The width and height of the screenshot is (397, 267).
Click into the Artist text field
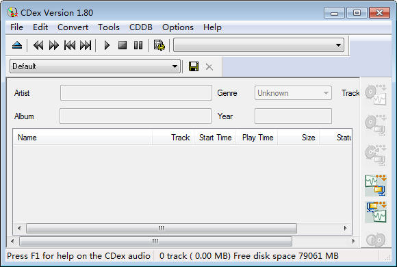point(136,92)
